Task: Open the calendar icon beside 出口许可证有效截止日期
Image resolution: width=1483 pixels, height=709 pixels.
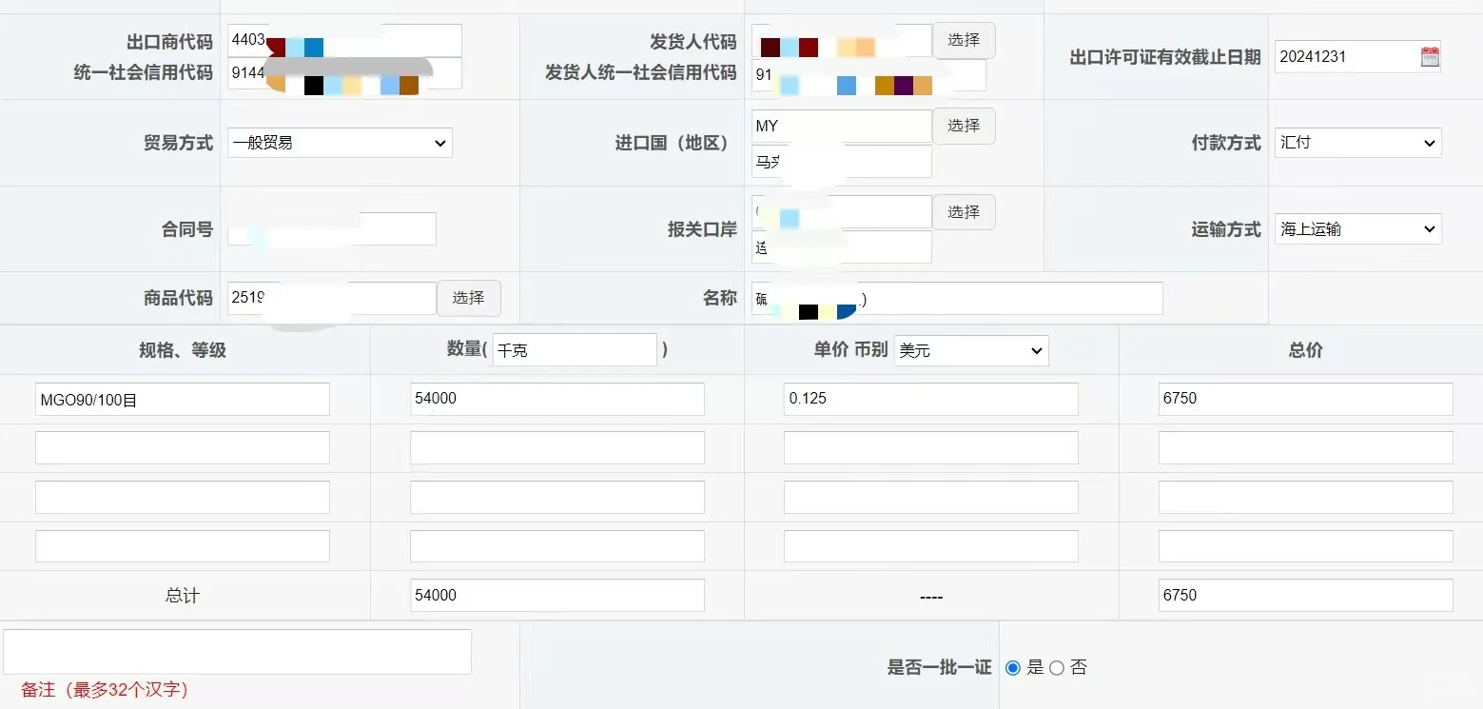Action: pyautogui.click(x=1429, y=56)
